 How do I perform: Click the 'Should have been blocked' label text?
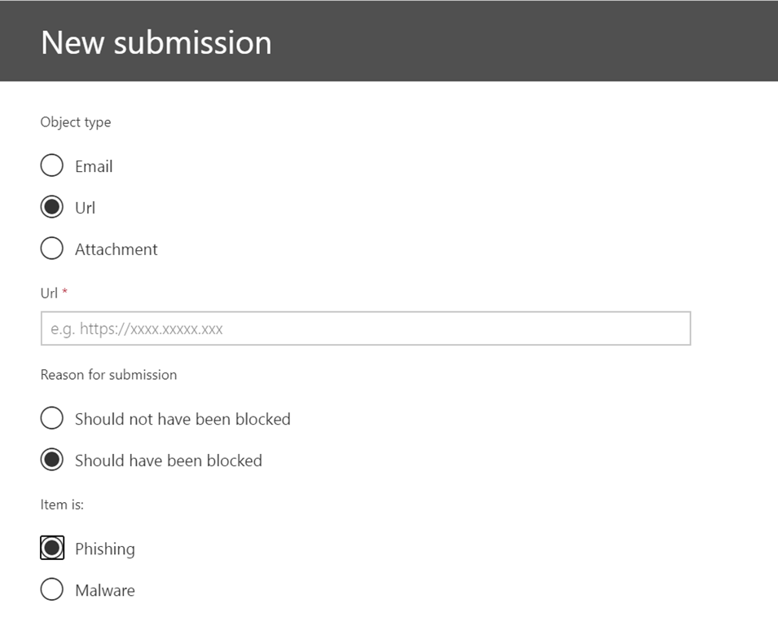169,461
